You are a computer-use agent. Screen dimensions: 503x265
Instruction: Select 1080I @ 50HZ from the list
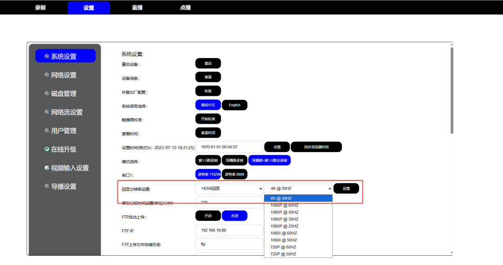299,240
